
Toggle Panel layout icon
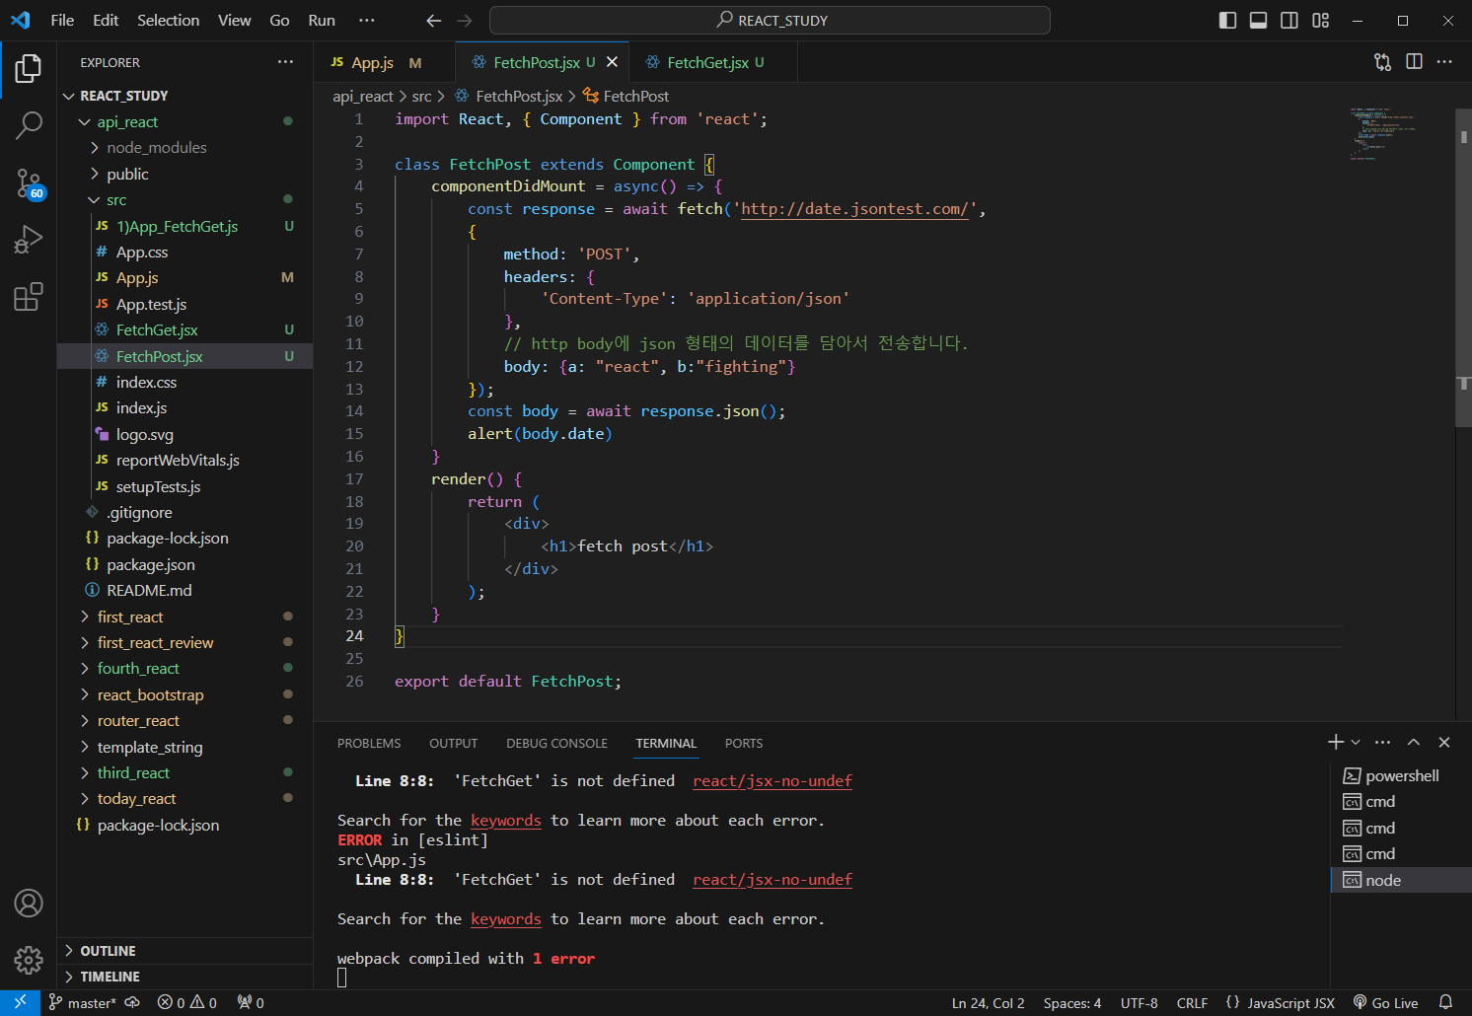(1258, 20)
